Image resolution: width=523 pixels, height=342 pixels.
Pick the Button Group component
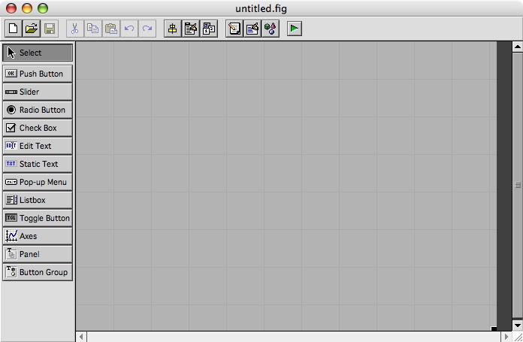(x=38, y=272)
